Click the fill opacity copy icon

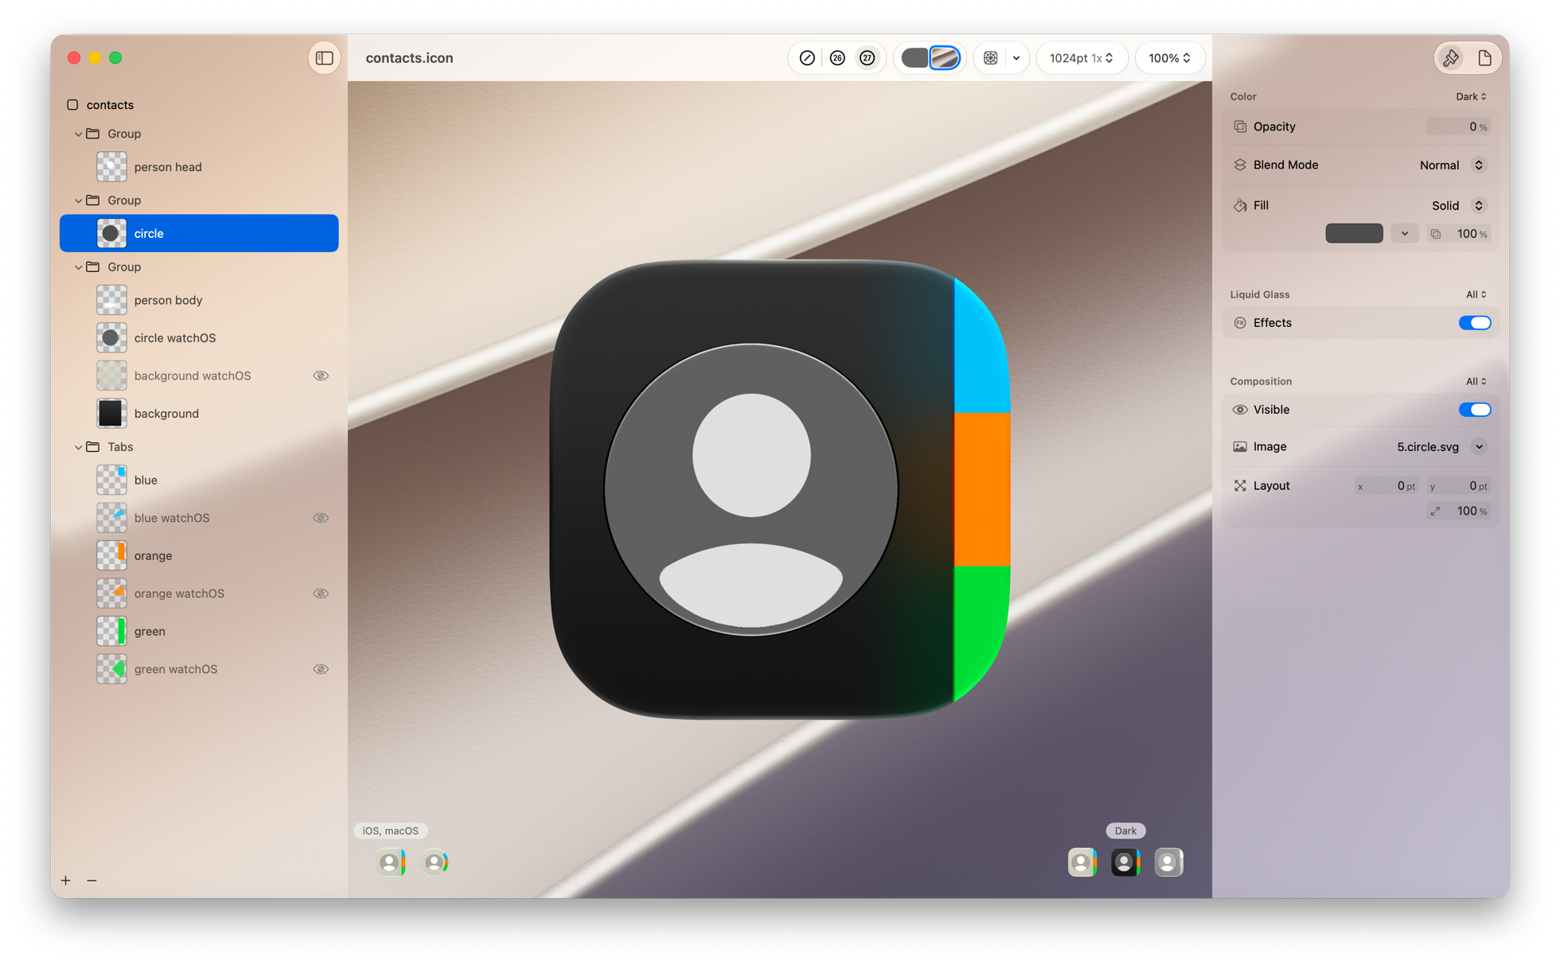point(1435,234)
